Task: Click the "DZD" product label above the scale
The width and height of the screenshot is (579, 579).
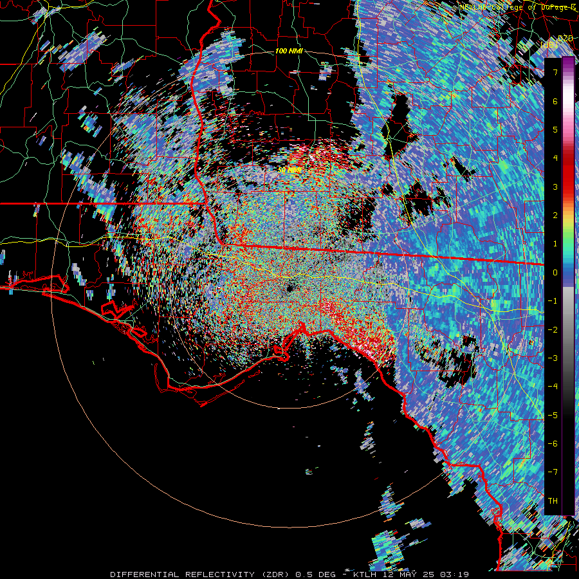Action: pyautogui.click(x=565, y=39)
